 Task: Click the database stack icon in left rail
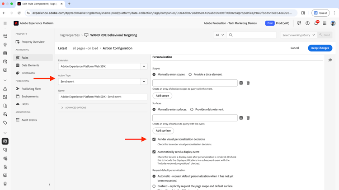[5, 53]
